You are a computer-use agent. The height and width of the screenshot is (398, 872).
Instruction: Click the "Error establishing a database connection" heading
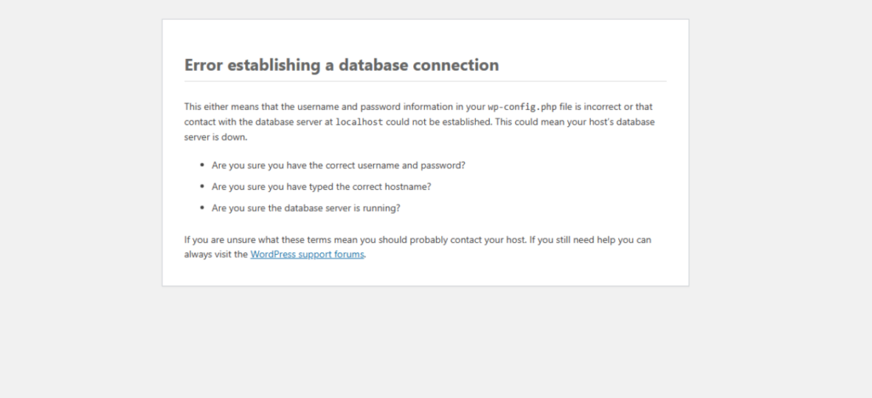(341, 65)
